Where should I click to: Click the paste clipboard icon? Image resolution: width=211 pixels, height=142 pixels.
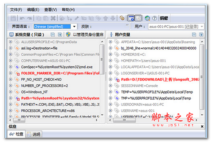click(x=46, y=18)
